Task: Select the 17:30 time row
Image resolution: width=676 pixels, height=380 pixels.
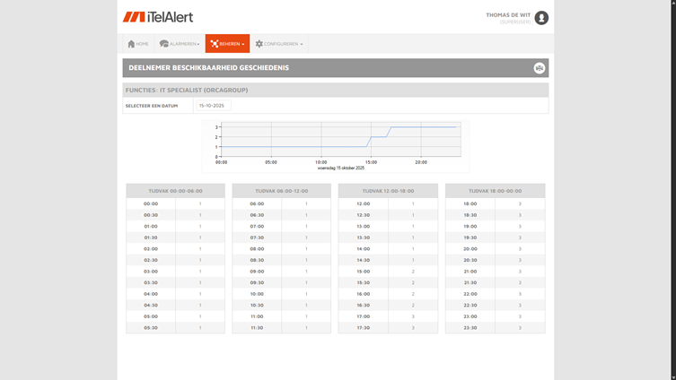Action: pyautogui.click(x=388, y=327)
